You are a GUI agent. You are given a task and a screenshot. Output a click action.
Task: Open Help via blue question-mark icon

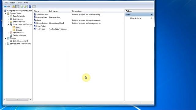point(30,6)
